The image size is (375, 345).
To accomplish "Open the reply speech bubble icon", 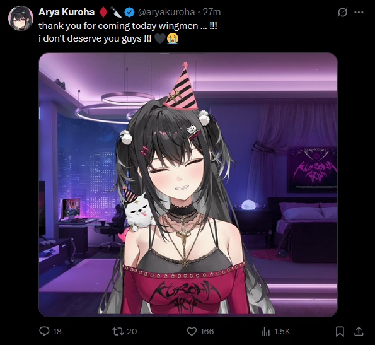I will pos(44,331).
